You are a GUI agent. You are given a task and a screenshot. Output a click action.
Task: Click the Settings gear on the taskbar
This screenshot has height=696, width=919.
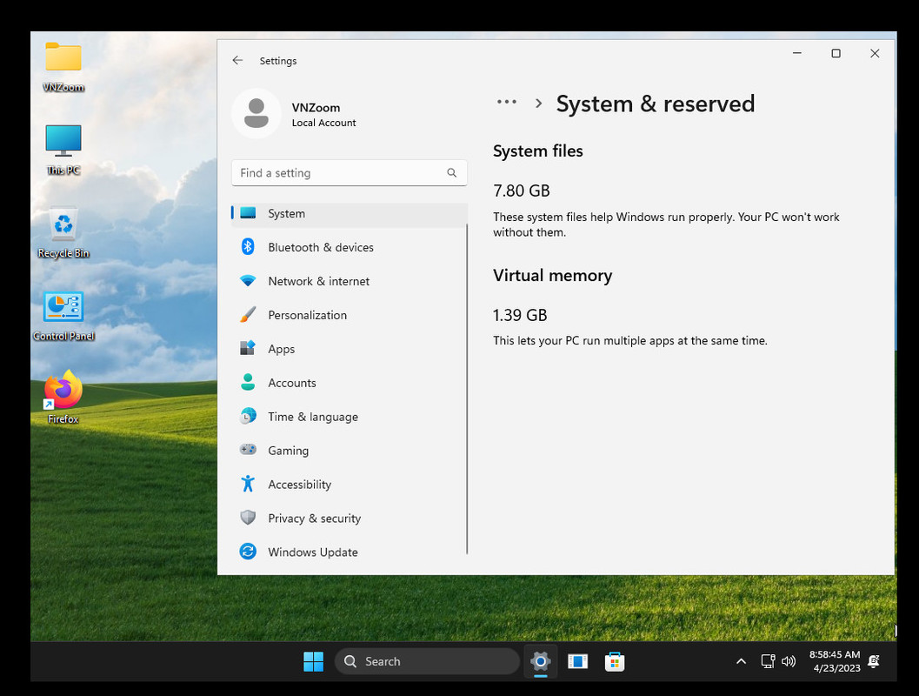pos(541,661)
